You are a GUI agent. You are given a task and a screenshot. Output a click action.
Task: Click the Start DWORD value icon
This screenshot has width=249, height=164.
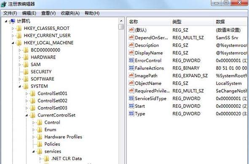point(131,106)
